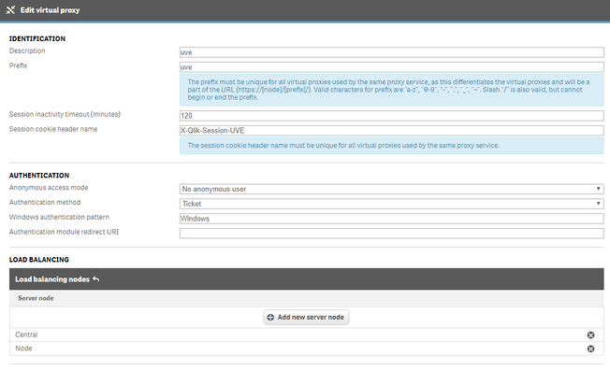Click the Load balancing nodes header
This screenshot has width=610, height=371.
coord(307,278)
